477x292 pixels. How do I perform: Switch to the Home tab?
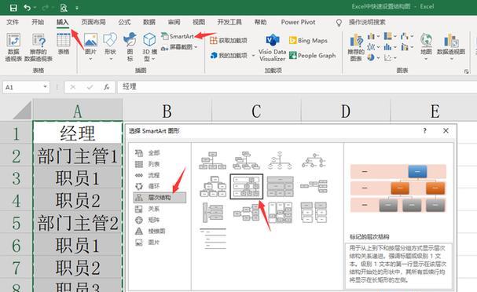tap(38, 22)
